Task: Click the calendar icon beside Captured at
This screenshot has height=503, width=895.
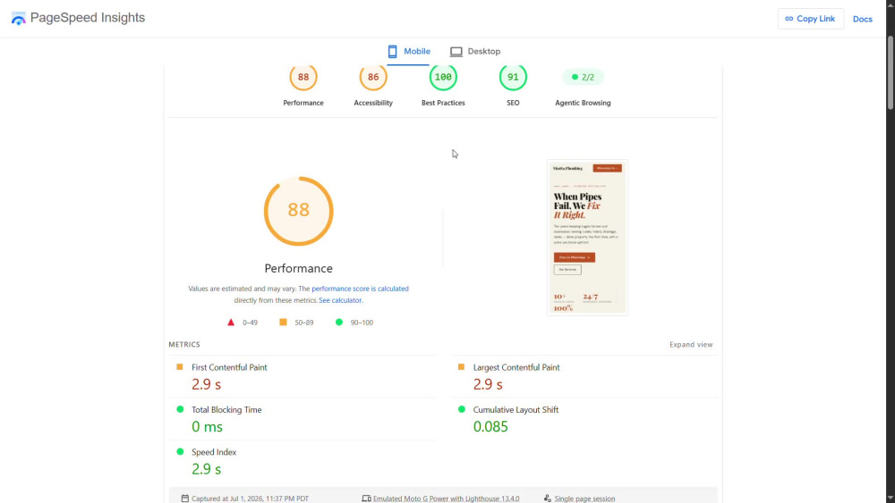Action: coord(185,499)
